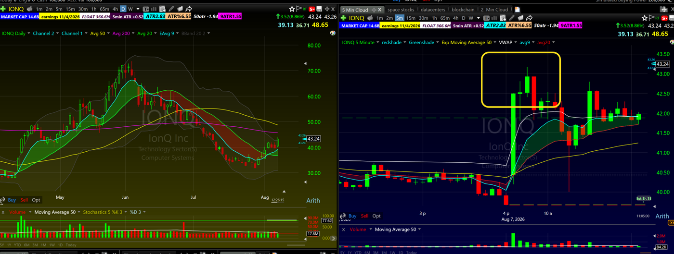Select the pencil drawing tool in right chart
Image resolution: width=674 pixels, height=254 pixels.
(x=512, y=18)
